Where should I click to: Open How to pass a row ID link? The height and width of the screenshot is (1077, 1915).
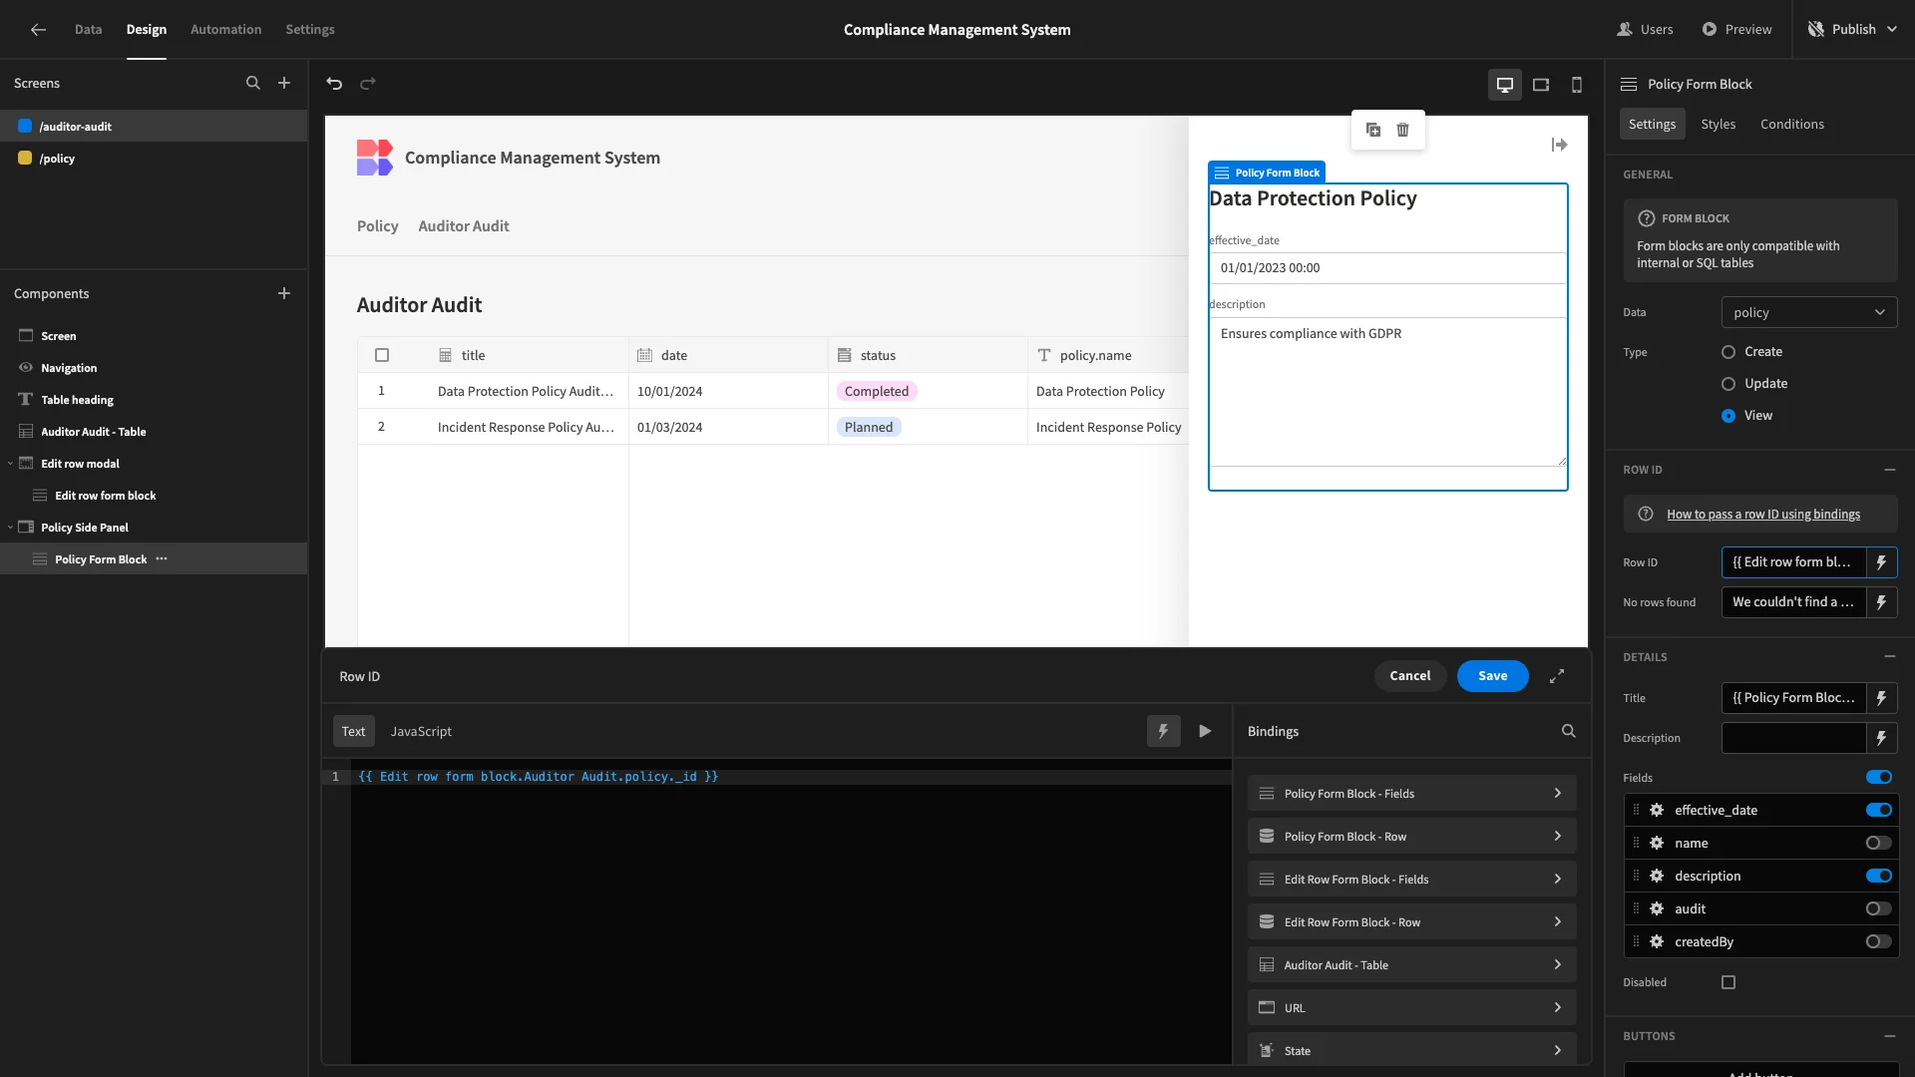[1763, 515]
